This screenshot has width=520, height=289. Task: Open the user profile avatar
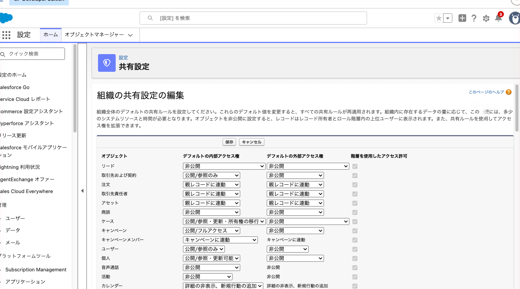click(x=514, y=18)
